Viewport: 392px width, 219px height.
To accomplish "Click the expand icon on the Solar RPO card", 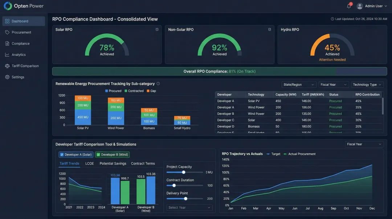I will click(x=157, y=29).
